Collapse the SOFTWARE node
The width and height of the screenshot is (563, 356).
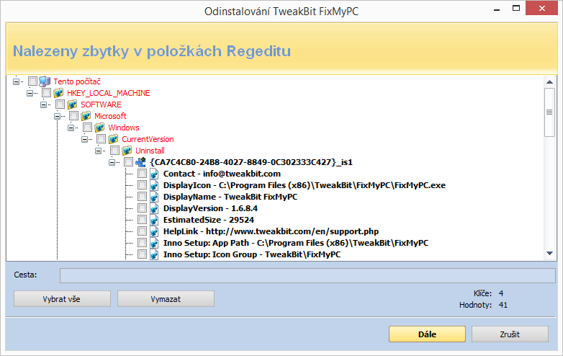click(x=43, y=104)
